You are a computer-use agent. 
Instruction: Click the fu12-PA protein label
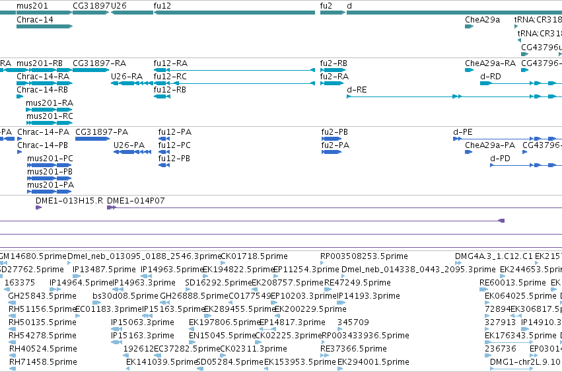click(175, 132)
